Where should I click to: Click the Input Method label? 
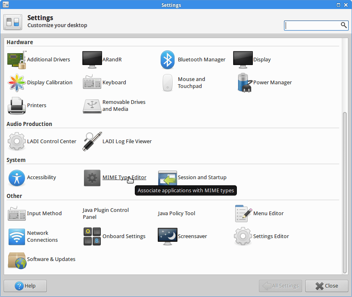coord(44,214)
